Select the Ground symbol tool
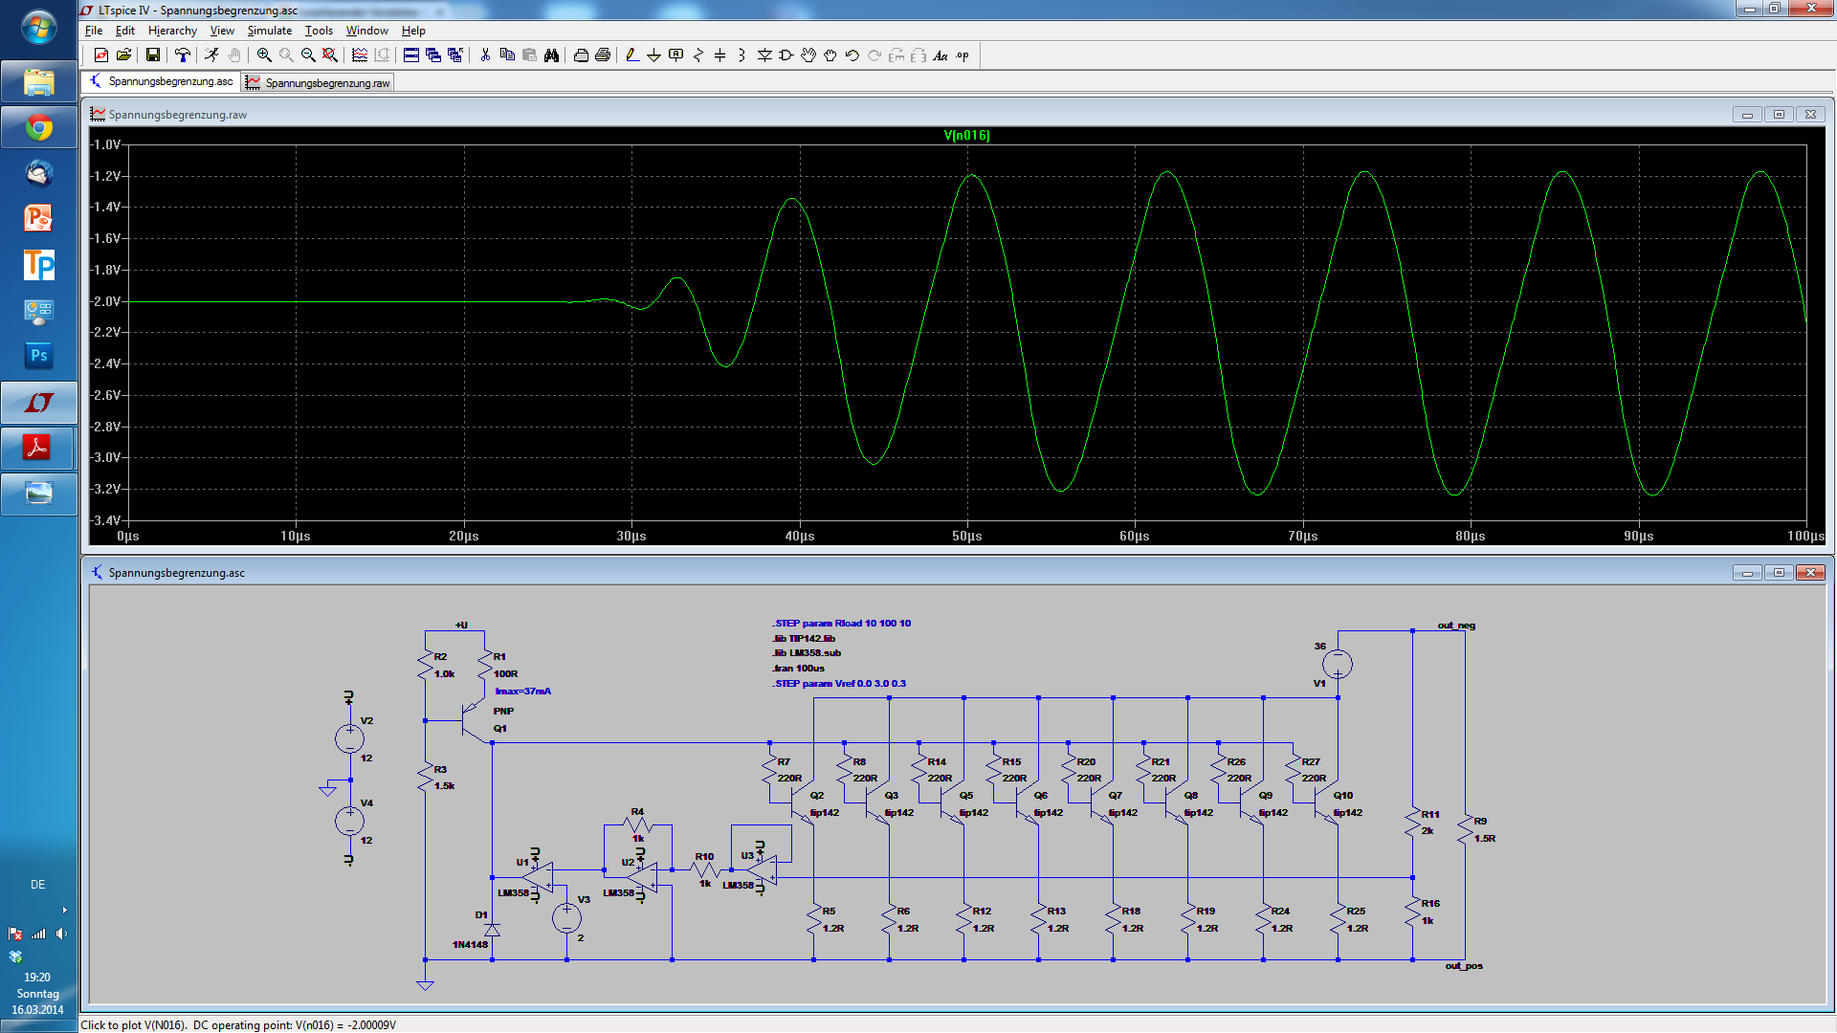 (653, 55)
